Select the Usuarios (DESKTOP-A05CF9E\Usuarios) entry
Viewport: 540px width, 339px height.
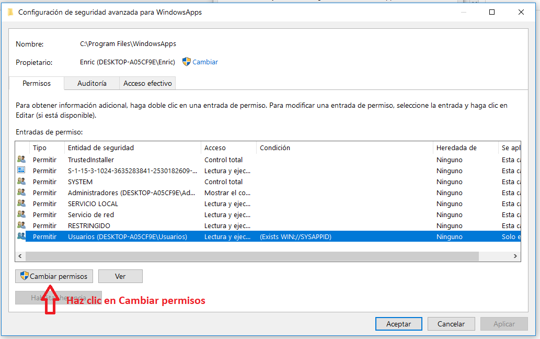[268, 236]
